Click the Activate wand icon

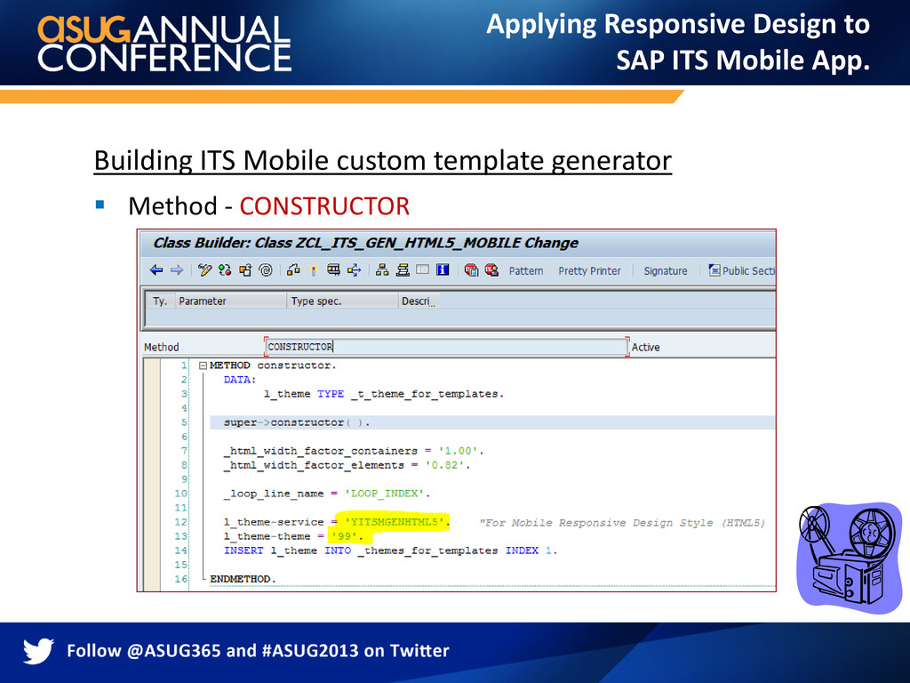point(314,270)
